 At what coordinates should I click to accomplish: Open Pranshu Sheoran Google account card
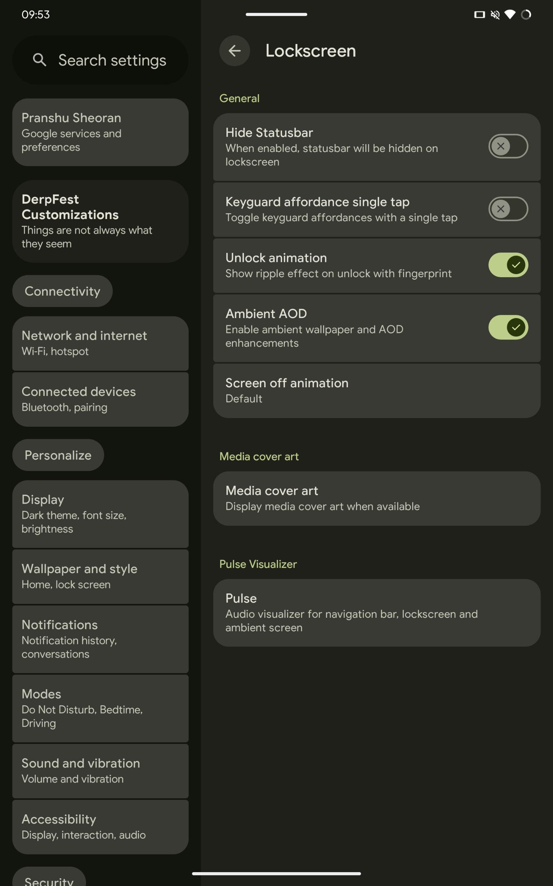(x=100, y=132)
